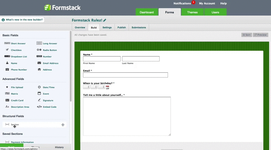
Task: Click the Email Address envelope icon
Action: coord(39,63)
